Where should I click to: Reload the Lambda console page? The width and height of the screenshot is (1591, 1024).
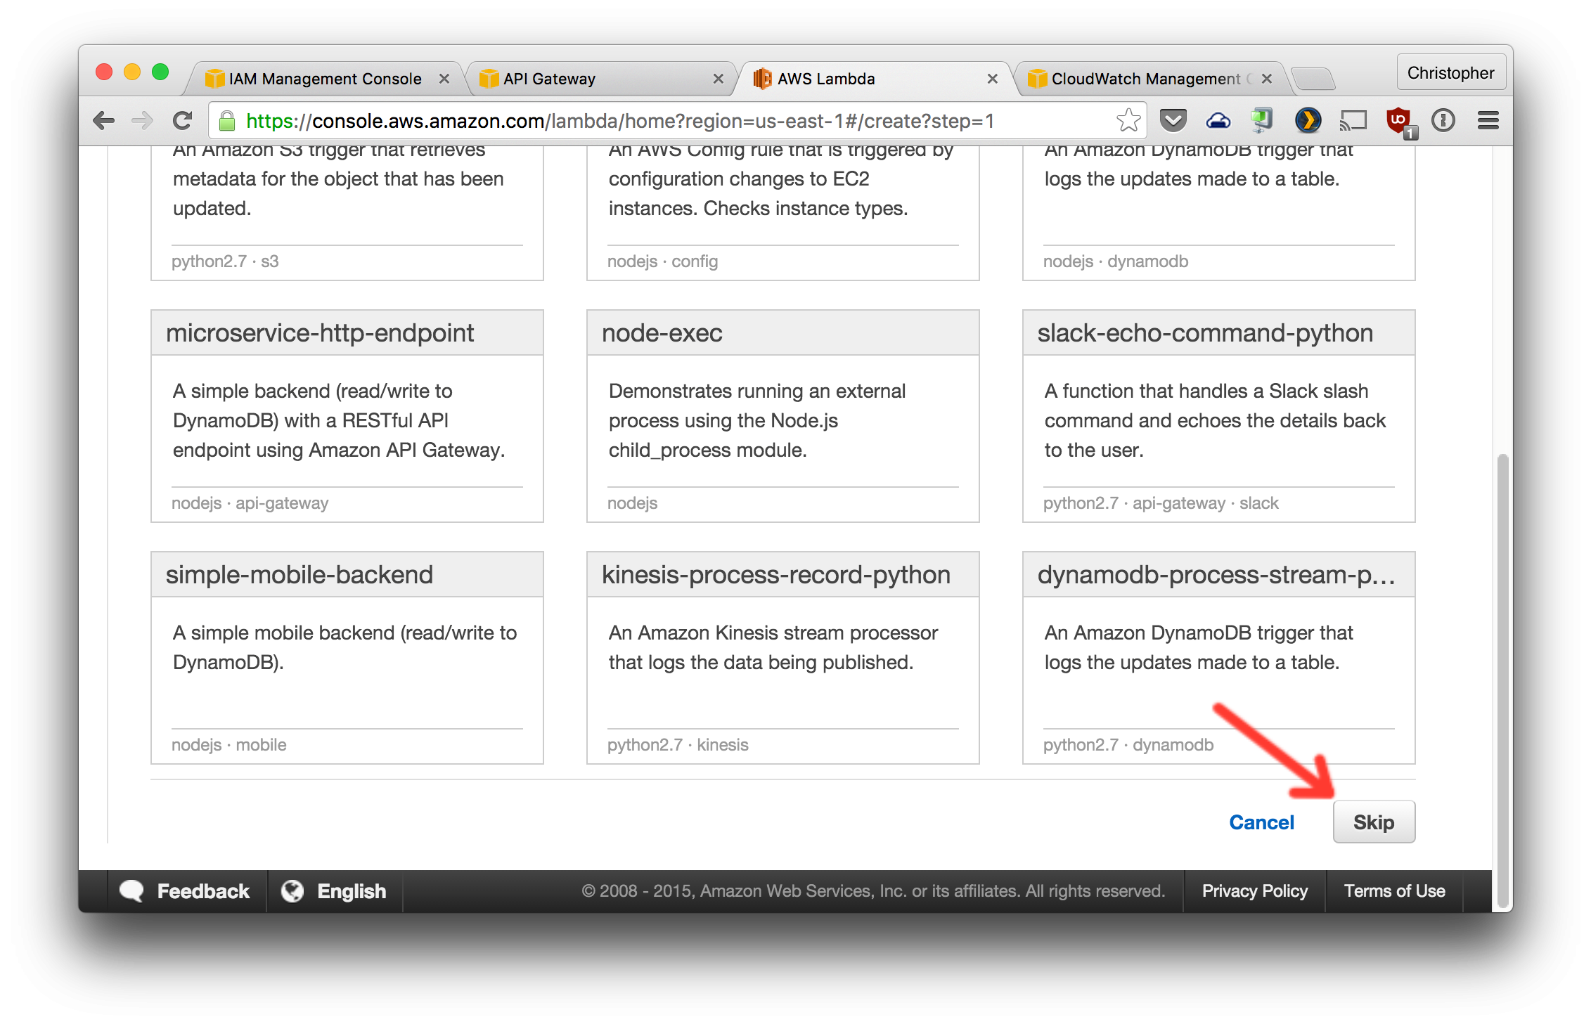tap(183, 121)
